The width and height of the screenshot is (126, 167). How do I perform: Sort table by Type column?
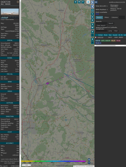point(110,35)
